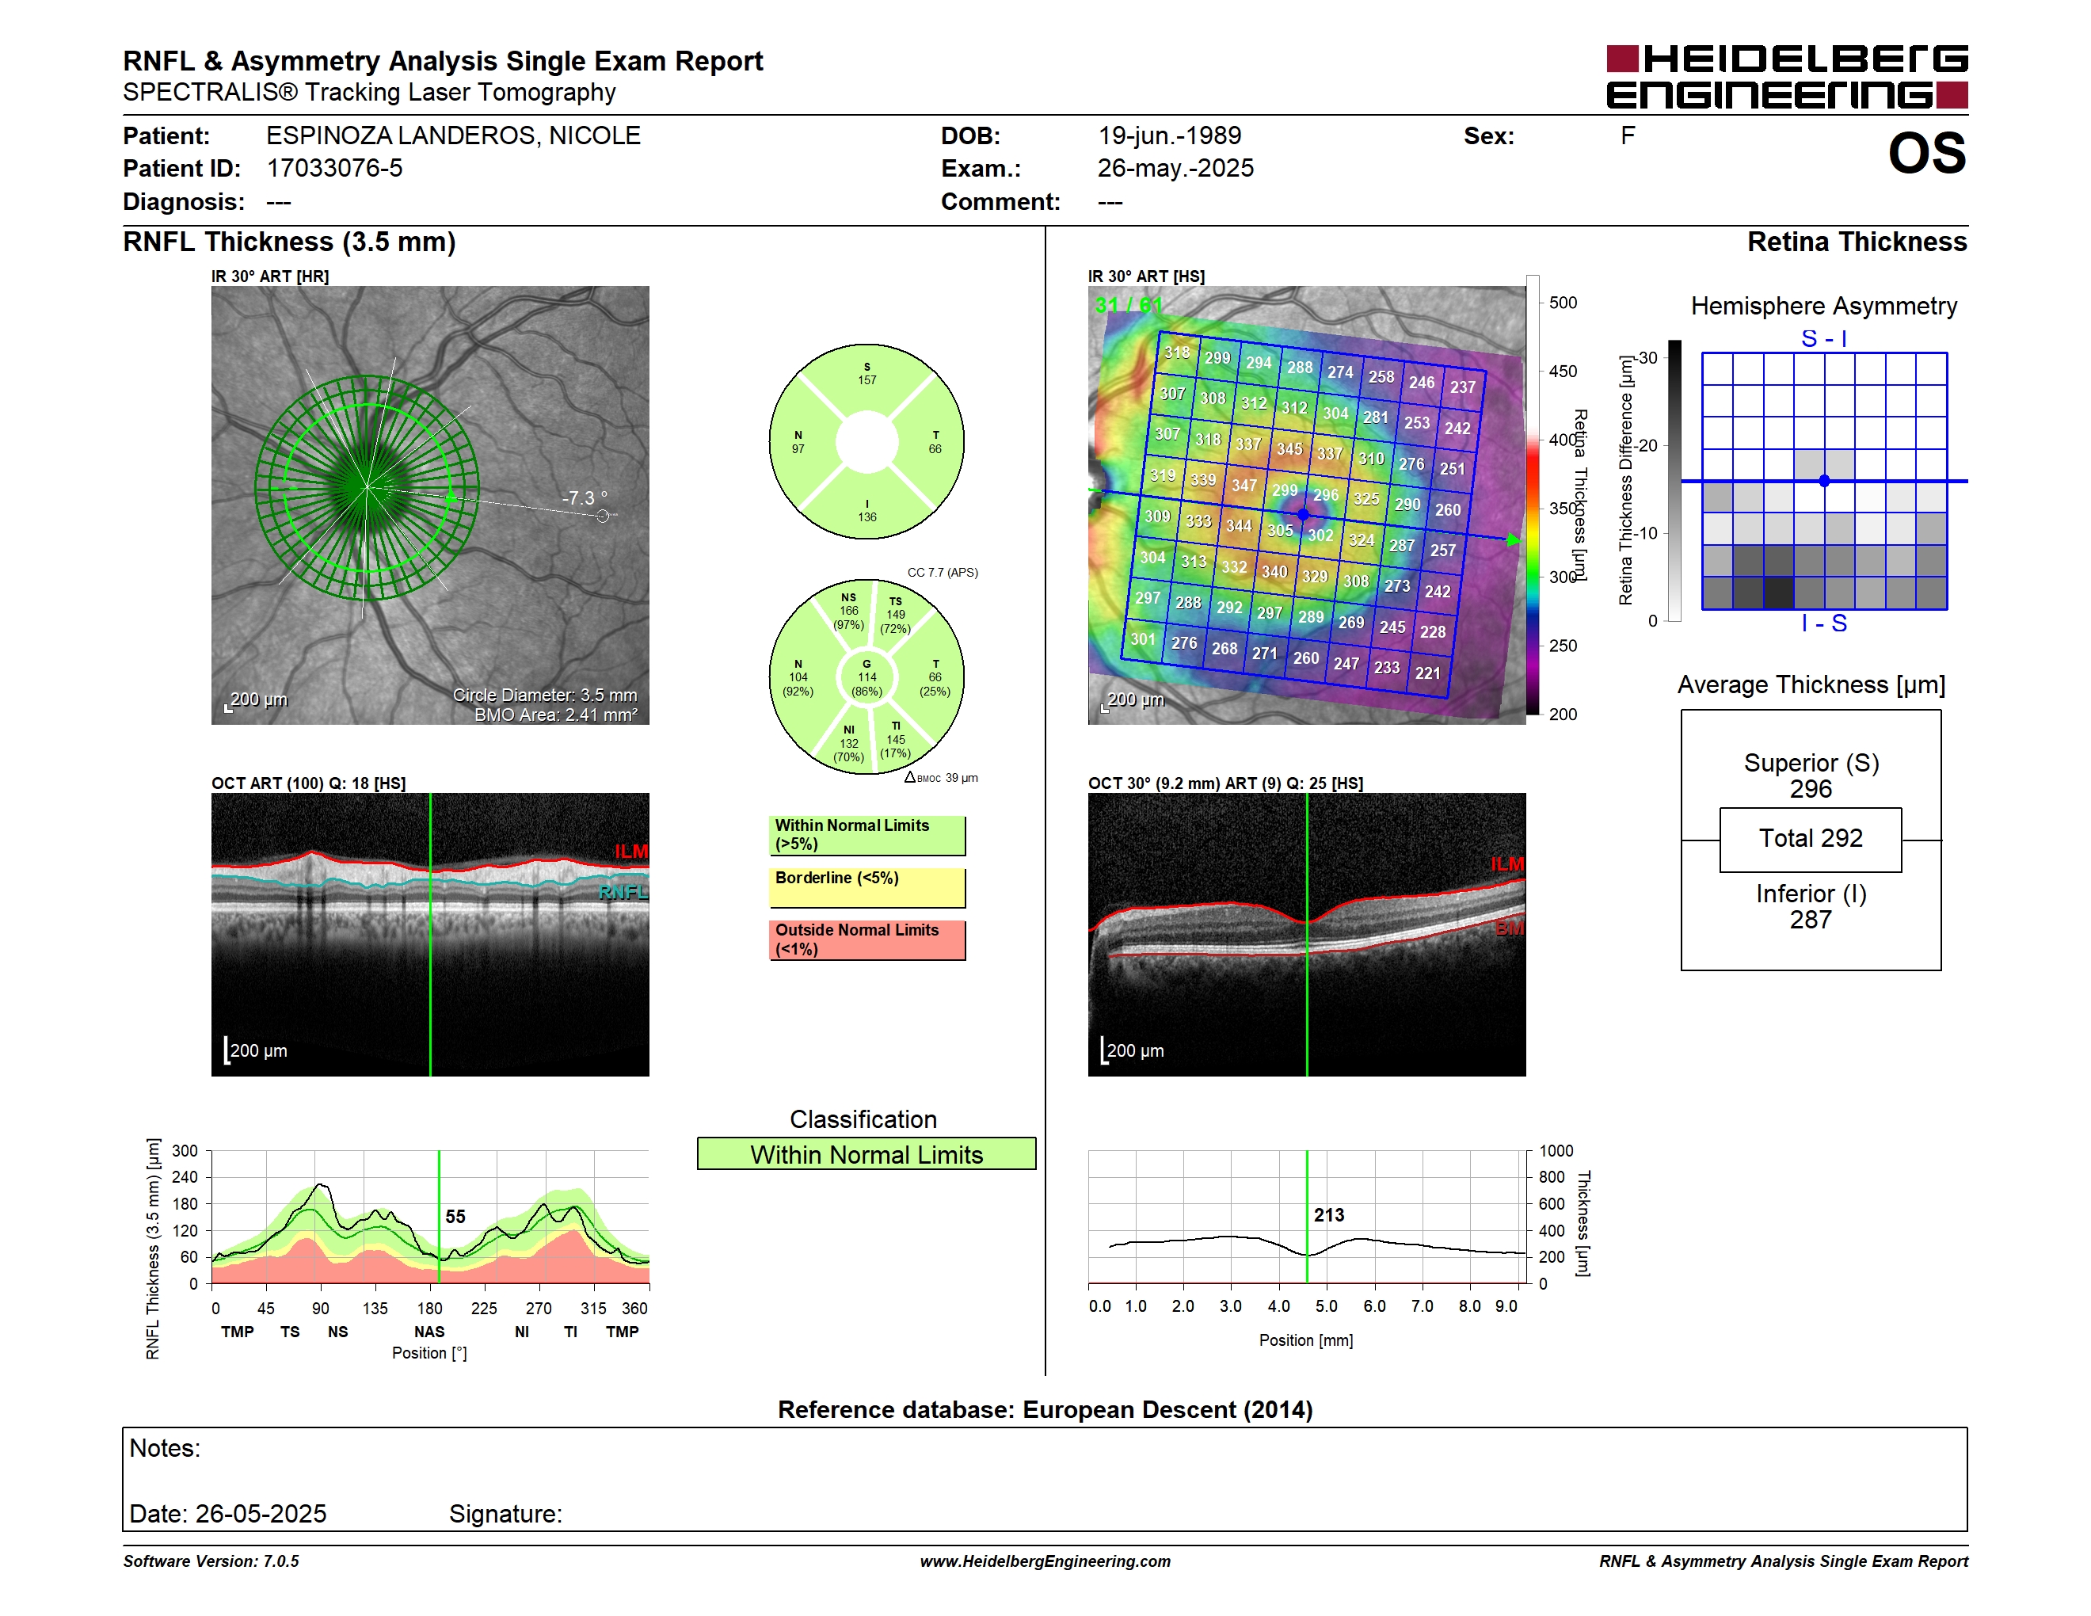Select the TS 149 (72%) sector
This screenshot has width=2091, height=1616.
coord(895,616)
